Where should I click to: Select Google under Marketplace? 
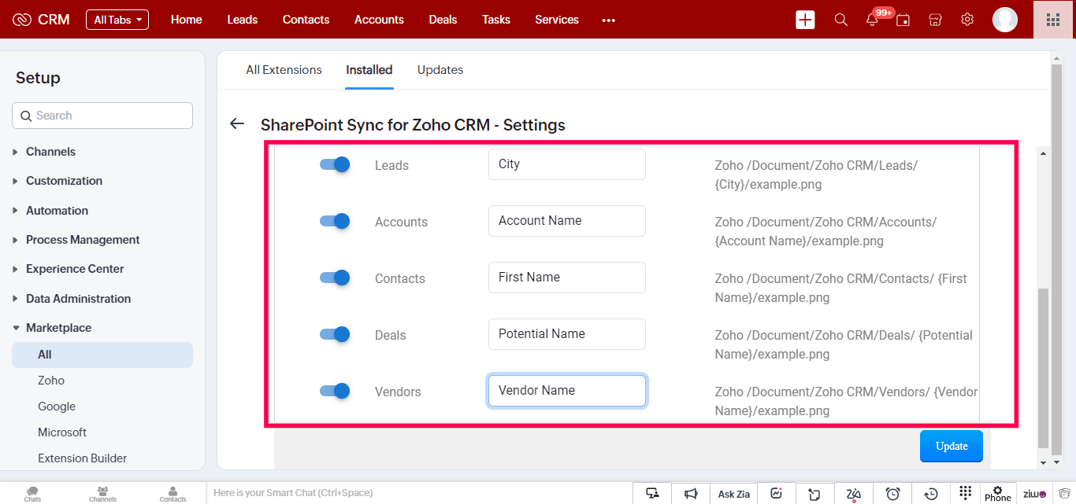click(57, 407)
